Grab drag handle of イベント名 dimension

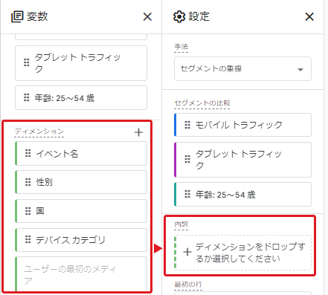tap(28, 153)
